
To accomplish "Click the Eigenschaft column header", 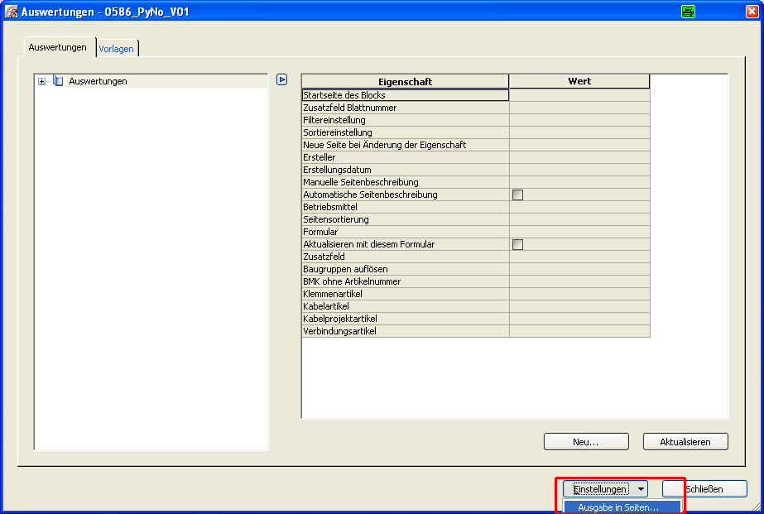I will (x=406, y=81).
